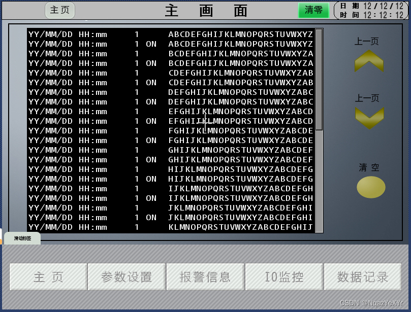Select ON in the EFGHIJKLMNOPQRSTUVWXYZABCD row
This screenshot has height=312, width=411.
coord(151,121)
